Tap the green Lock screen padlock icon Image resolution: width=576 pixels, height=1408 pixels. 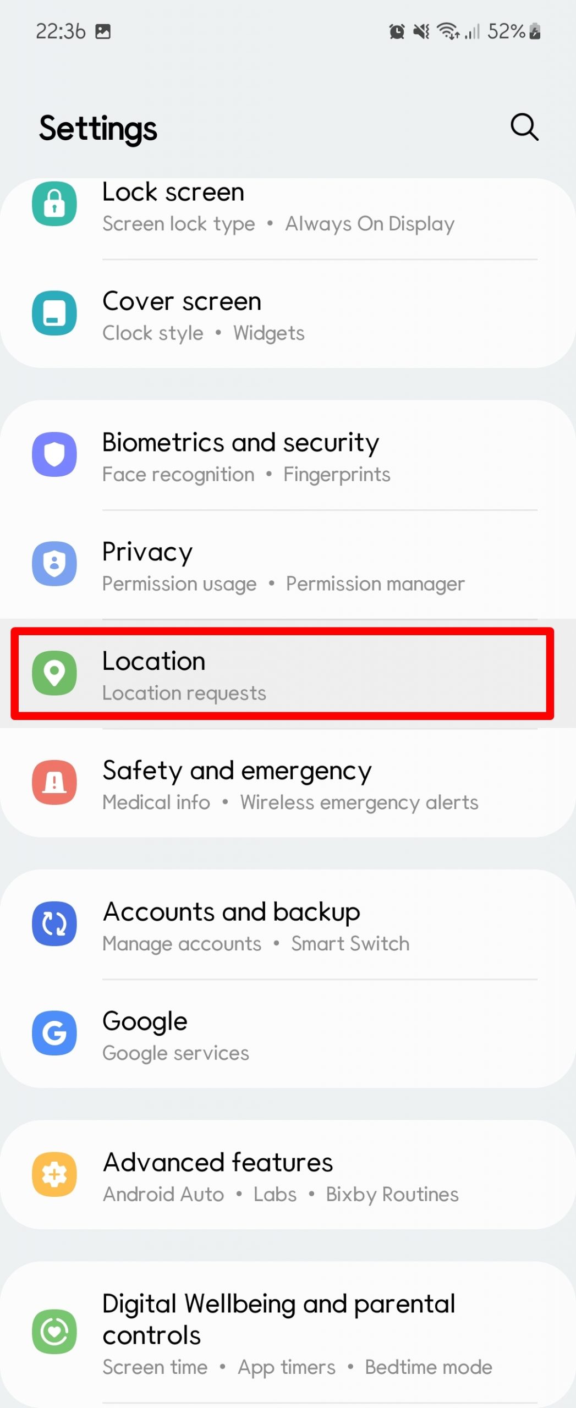pos(54,204)
